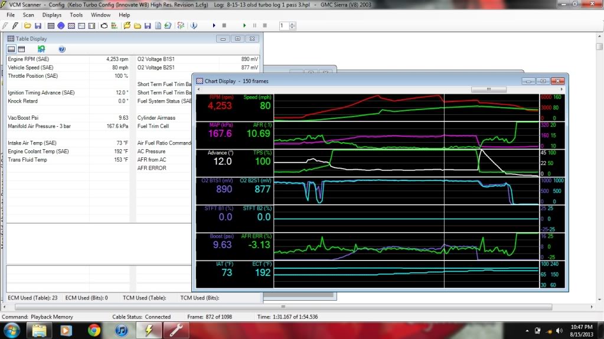Viewport: 604px width, 339px height.
Task: Open the Dual Display toolbar icon
Action: [x=92, y=26]
